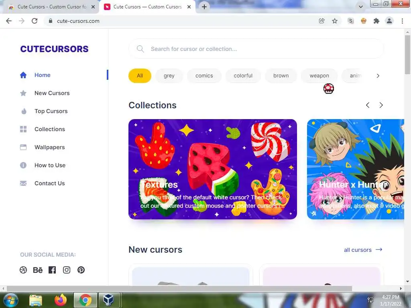
Task: Click the Home house icon in the sidebar
Action: (23, 75)
